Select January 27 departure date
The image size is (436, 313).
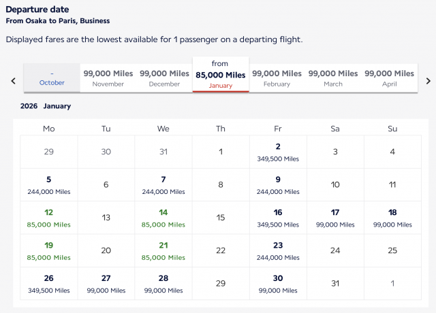106,283
